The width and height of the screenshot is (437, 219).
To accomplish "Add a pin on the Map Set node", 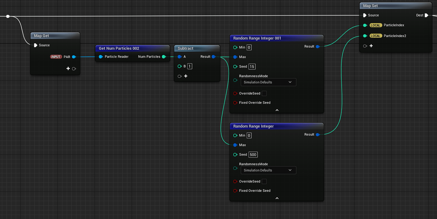I will [x=371, y=46].
